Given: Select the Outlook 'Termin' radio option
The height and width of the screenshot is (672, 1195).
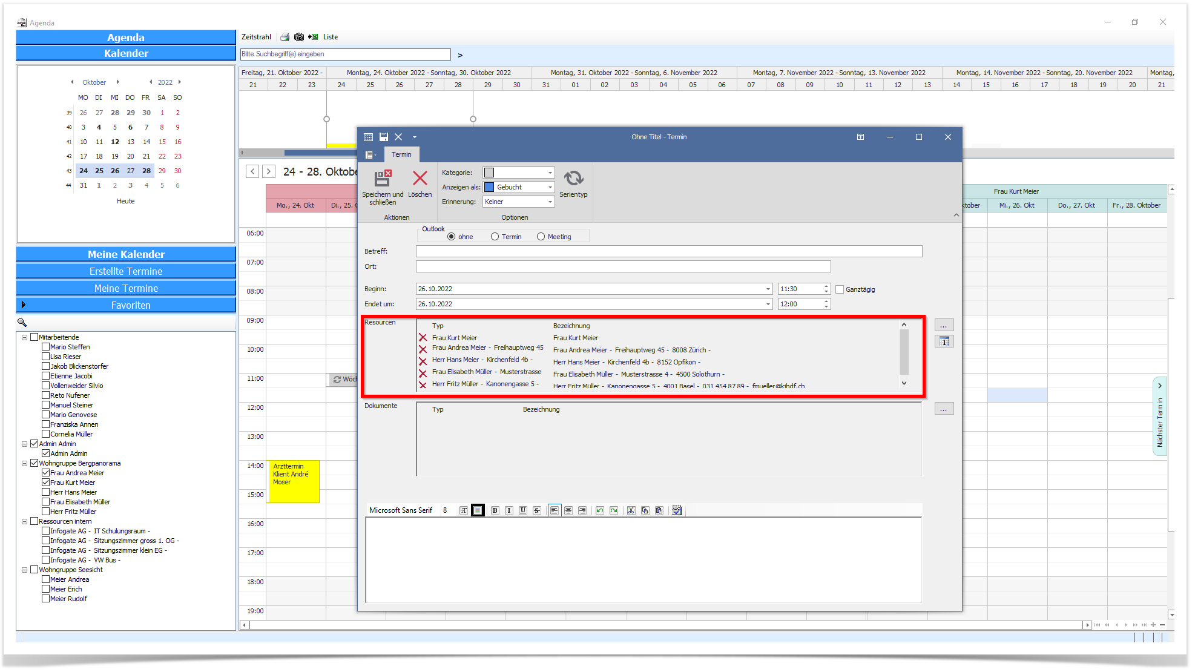Looking at the screenshot, I should (495, 237).
